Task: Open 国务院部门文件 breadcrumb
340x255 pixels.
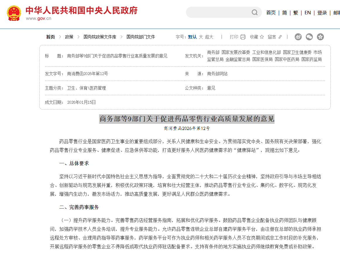Action: click(141, 37)
